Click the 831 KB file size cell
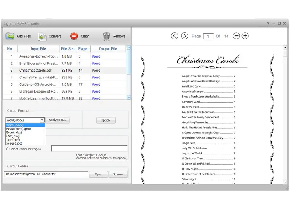 coord(67,70)
